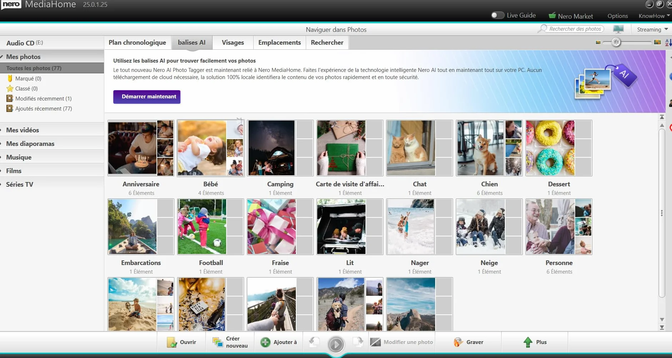Image resolution: width=672 pixels, height=358 pixels.
Task: Open the Chat tag album
Action: tap(419, 148)
